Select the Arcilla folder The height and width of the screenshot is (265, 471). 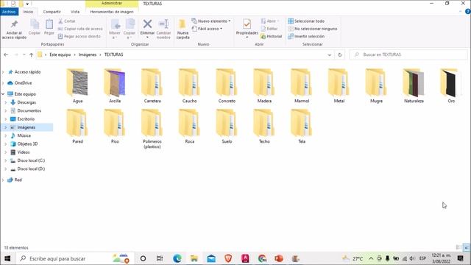tap(115, 86)
